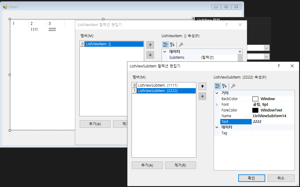Image resolution: width=300 pixels, height=187 pixels.
Task: Minimize the Form1 window
Action: [216, 7]
